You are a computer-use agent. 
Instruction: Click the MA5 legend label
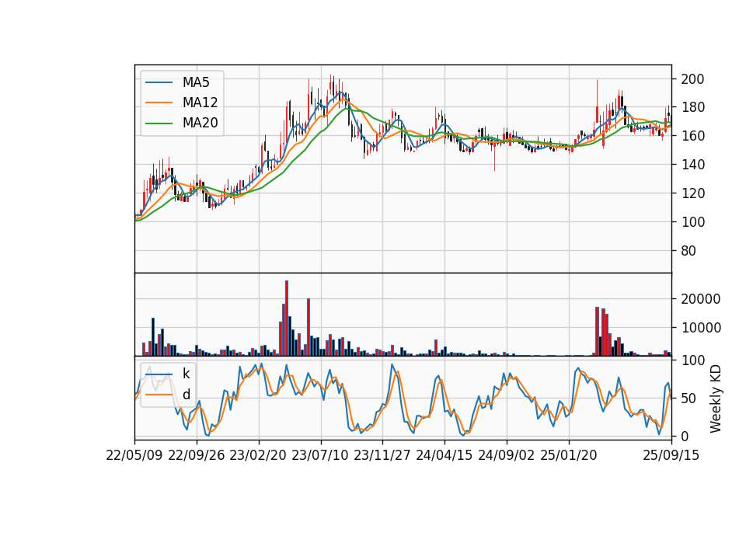(x=196, y=82)
